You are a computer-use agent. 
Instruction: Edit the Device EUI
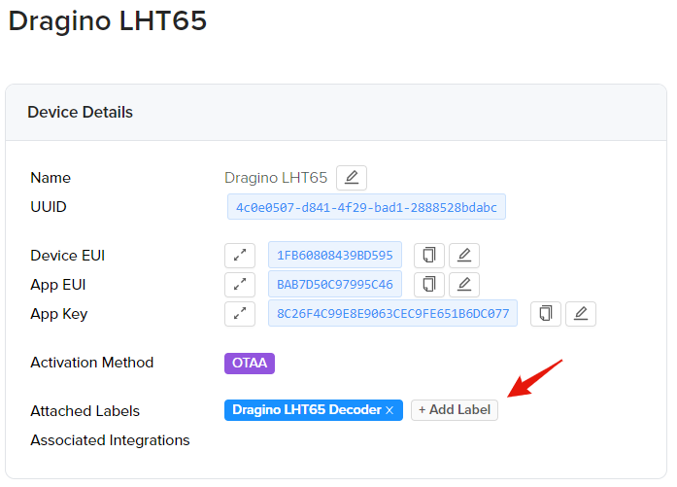click(x=464, y=256)
